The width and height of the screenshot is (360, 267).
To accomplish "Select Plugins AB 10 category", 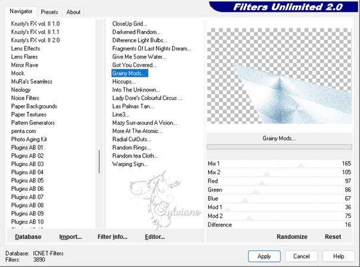I will [27, 222].
